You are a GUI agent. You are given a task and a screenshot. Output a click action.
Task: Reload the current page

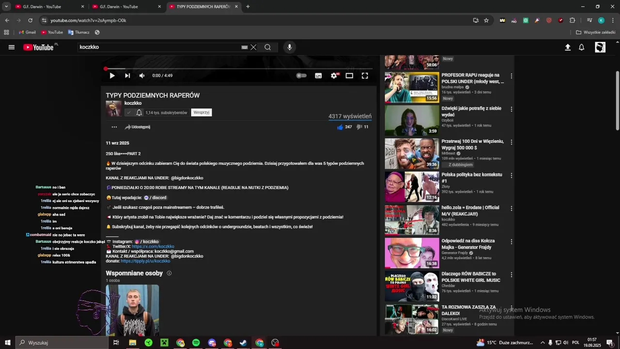pos(30,20)
